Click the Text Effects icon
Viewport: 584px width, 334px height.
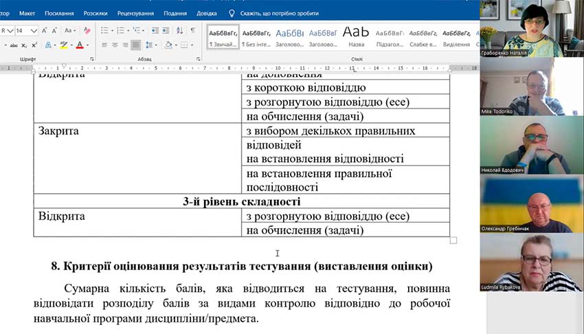pos(49,45)
